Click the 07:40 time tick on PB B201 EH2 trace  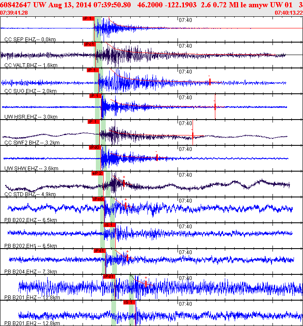click(x=185, y=304)
